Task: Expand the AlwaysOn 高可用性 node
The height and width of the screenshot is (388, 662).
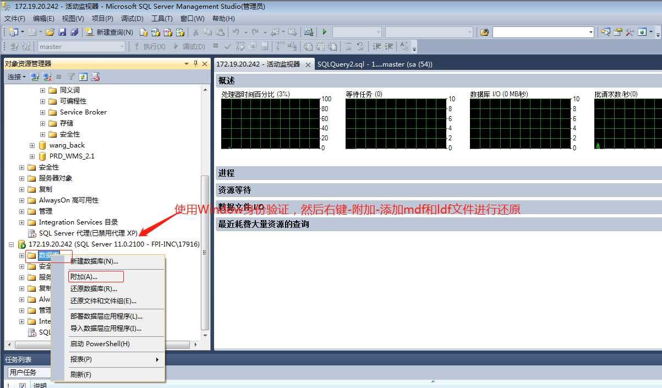Action: pyautogui.click(x=22, y=200)
